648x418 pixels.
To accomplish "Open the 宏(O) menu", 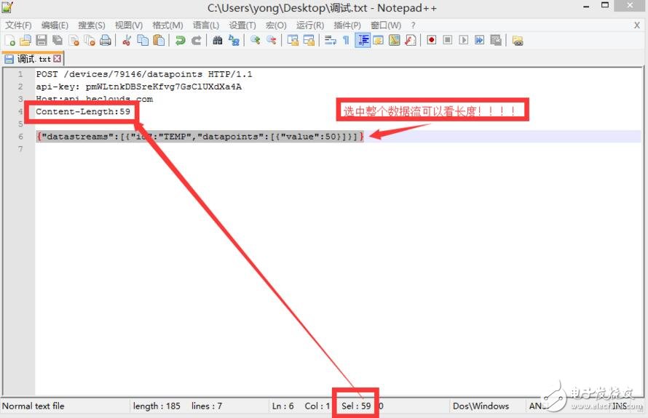I will pyautogui.click(x=276, y=25).
